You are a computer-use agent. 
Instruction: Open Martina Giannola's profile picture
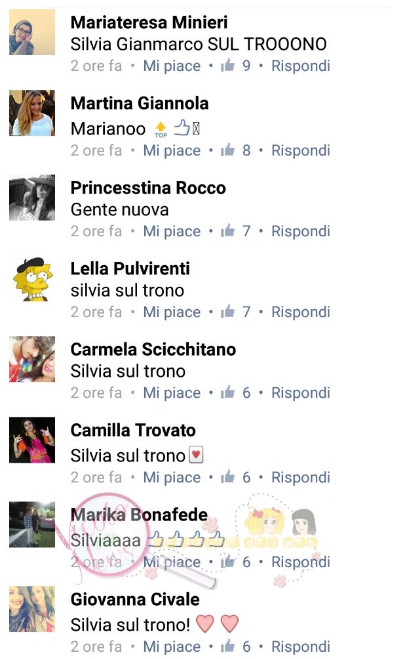click(x=32, y=113)
